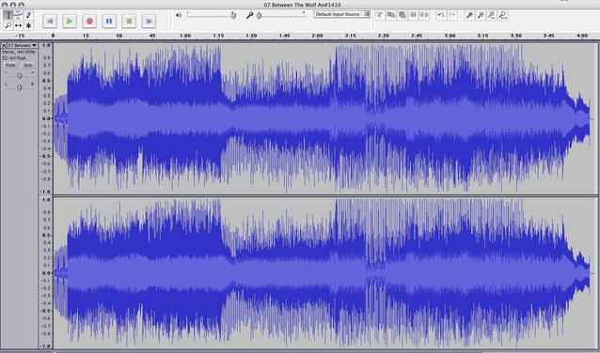Click the 4:00 mark on timeline ruler
This screenshot has width=600, height=353.
point(582,36)
